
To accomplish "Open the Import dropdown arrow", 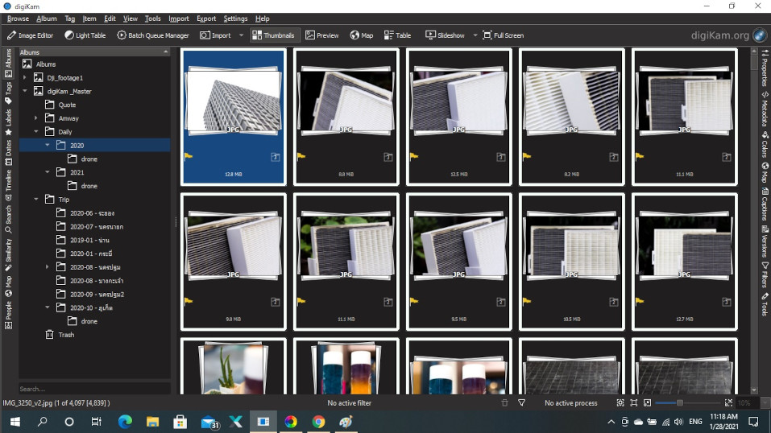I will 241,35.
